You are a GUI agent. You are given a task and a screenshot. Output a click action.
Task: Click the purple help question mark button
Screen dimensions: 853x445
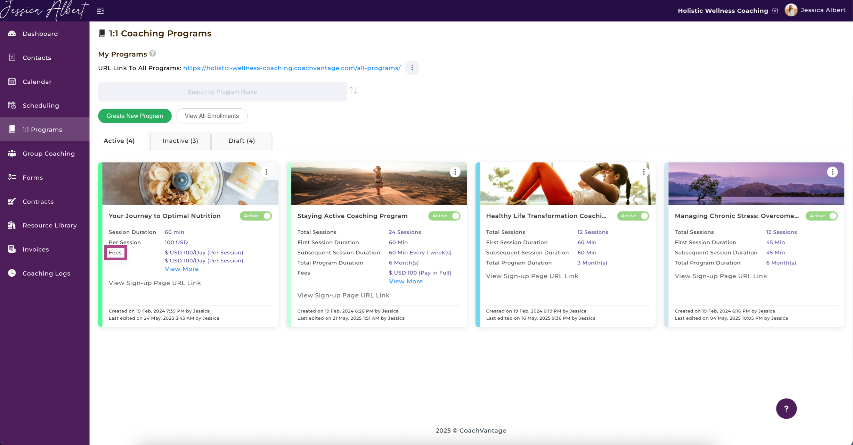786,409
